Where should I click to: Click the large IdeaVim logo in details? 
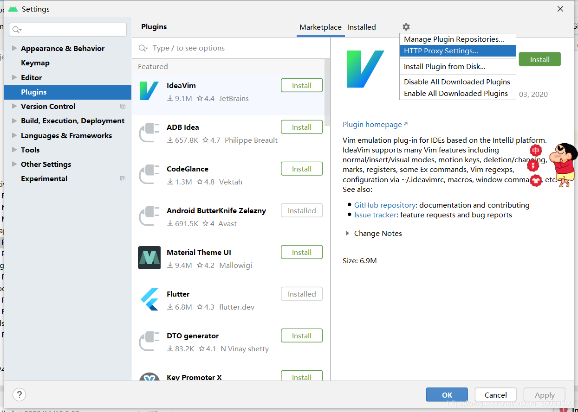(x=365, y=69)
